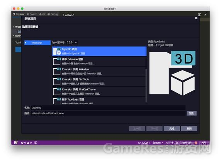Click the 浏览 browse button
The image size is (221, 161).
pos(192,113)
